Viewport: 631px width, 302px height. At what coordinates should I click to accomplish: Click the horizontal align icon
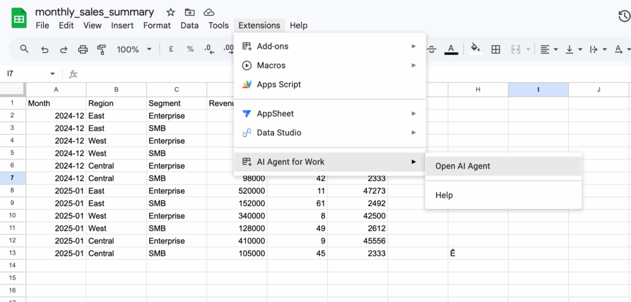(545, 49)
